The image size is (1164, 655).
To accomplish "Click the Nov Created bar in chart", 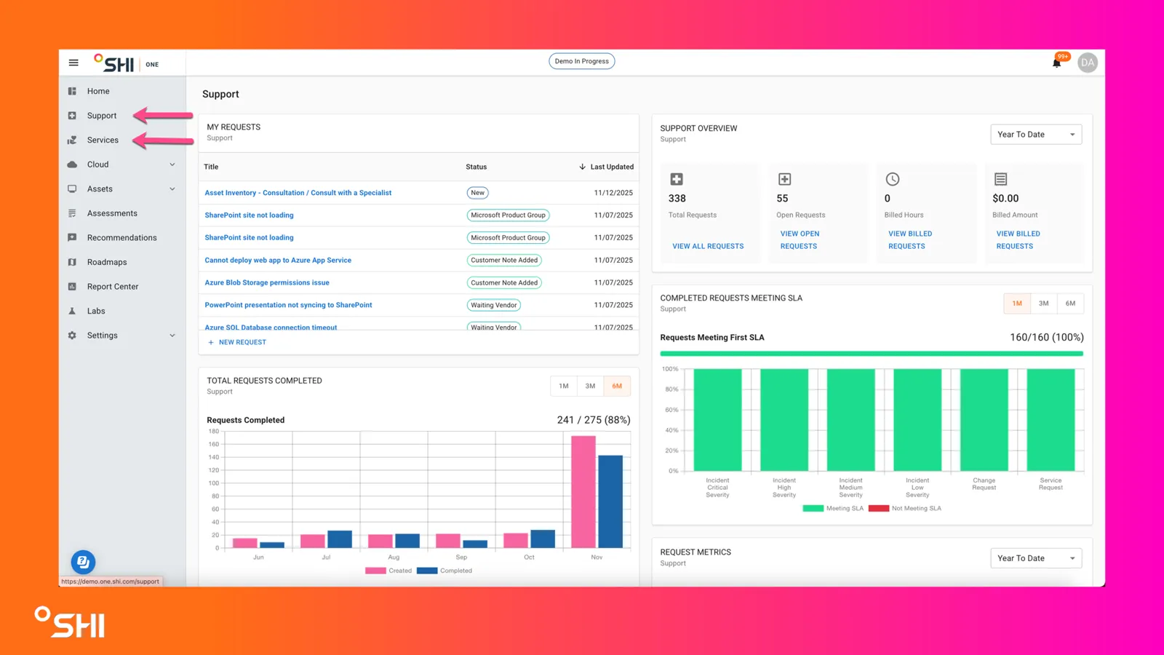I will click(583, 492).
